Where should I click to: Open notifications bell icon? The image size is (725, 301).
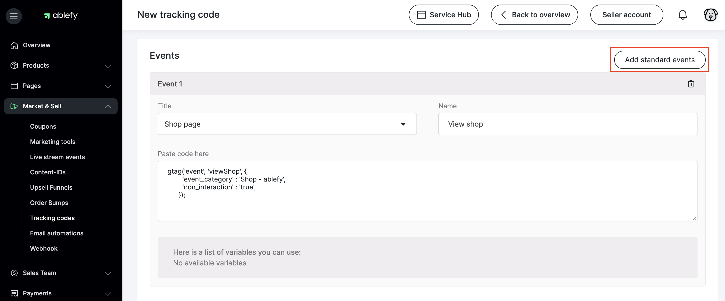pos(682,15)
